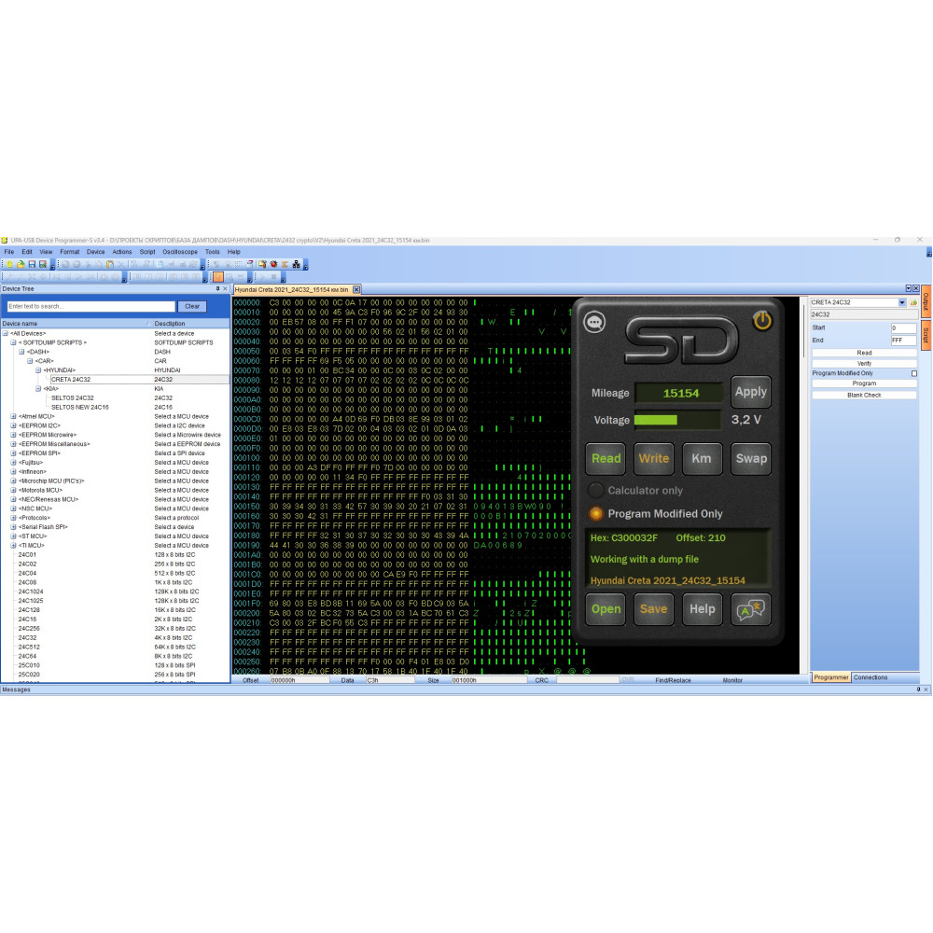The image size is (933, 933).
Task: Click the highlighted orange script toolbar icon
Action: [x=218, y=277]
